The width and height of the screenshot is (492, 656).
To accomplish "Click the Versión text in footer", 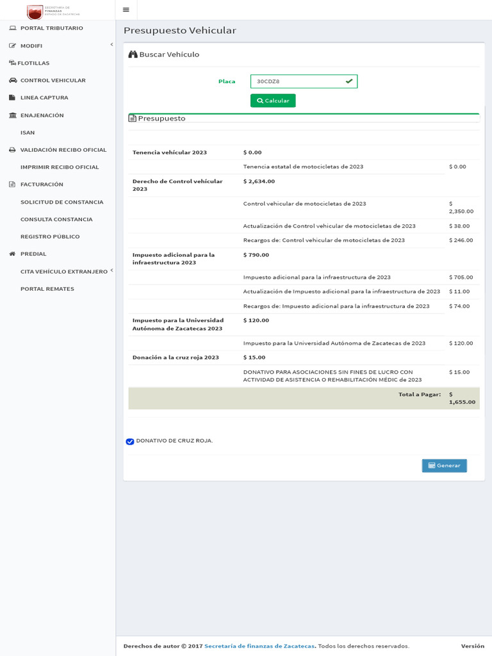I will coord(473,646).
